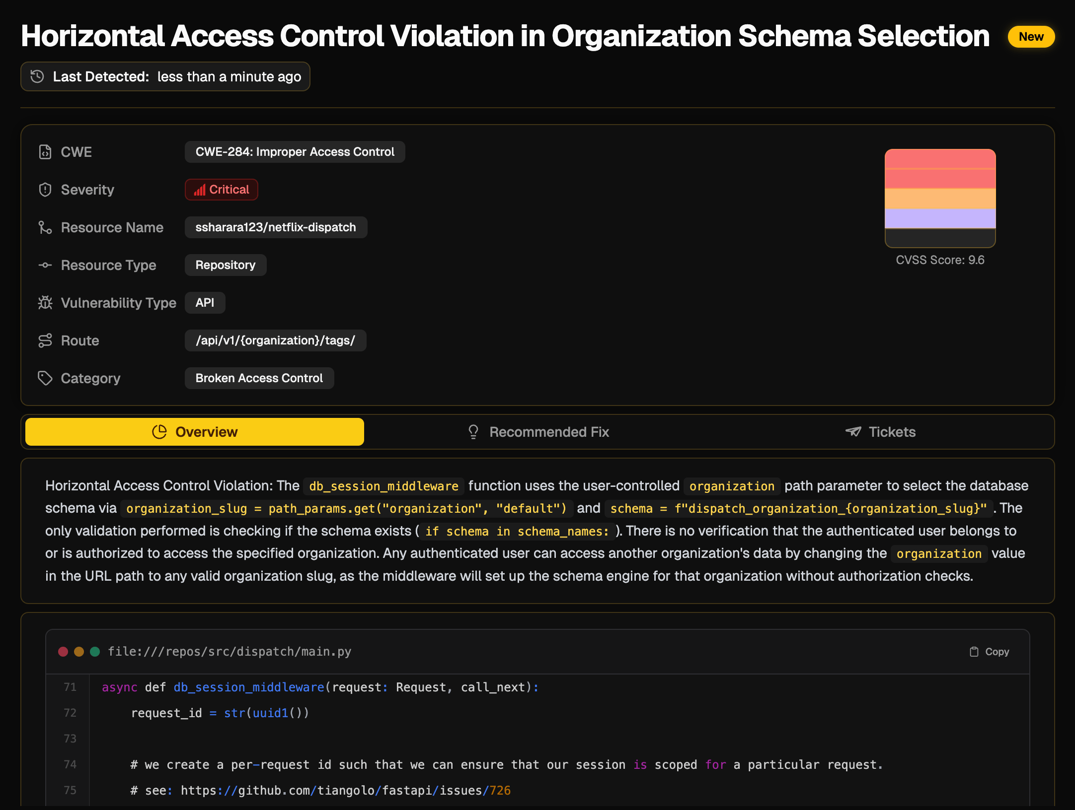Click the Critical severity badge
Viewport: 1075px width, 810px height.
222,190
